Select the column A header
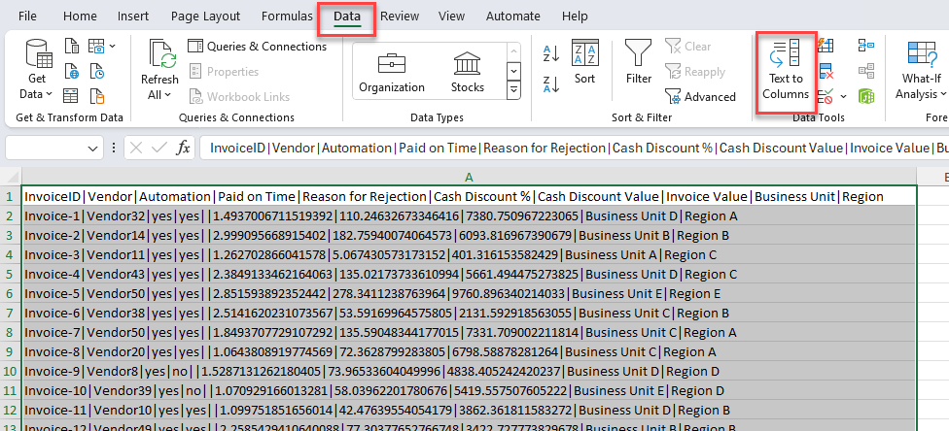This screenshot has width=949, height=431. [469, 177]
